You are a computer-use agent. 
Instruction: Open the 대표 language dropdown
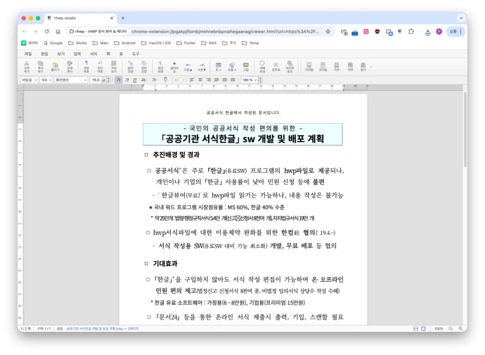46,80
